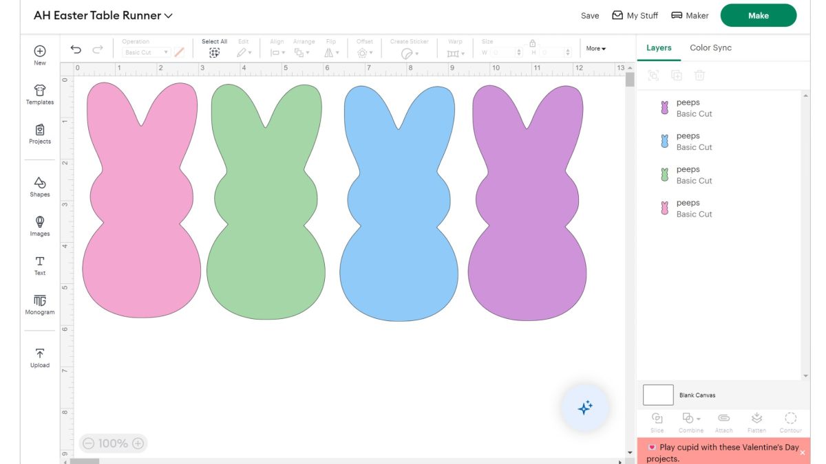
Task: Open the Edit dropdown
Action: point(244,52)
